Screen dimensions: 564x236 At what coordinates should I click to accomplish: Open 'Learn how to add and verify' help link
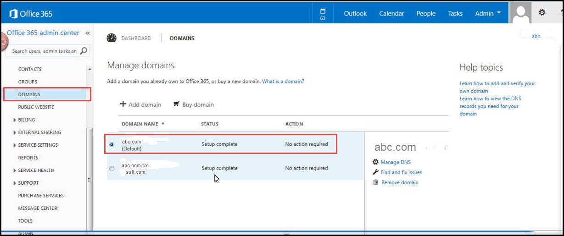[497, 87]
